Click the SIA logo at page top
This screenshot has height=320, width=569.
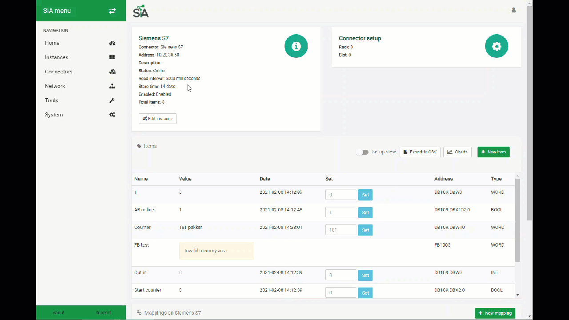click(140, 12)
